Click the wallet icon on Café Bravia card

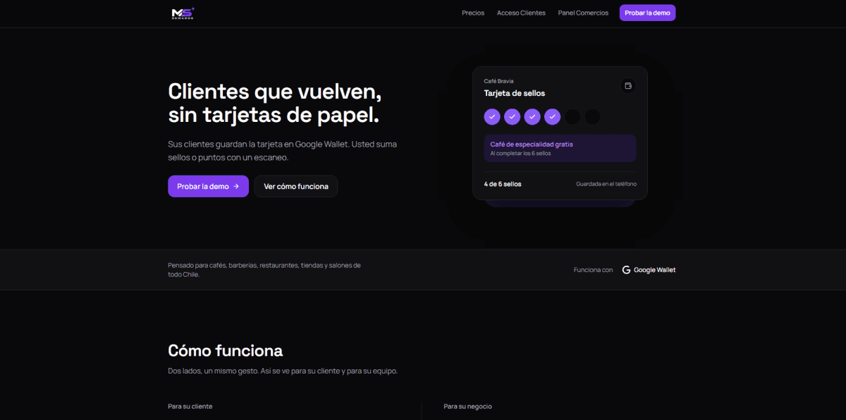click(x=627, y=85)
